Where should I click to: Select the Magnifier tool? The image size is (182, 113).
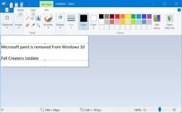(x=38, y=25)
